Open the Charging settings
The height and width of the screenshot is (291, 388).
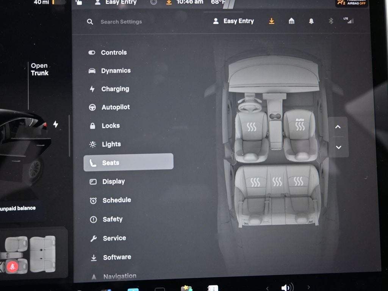coord(114,89)
